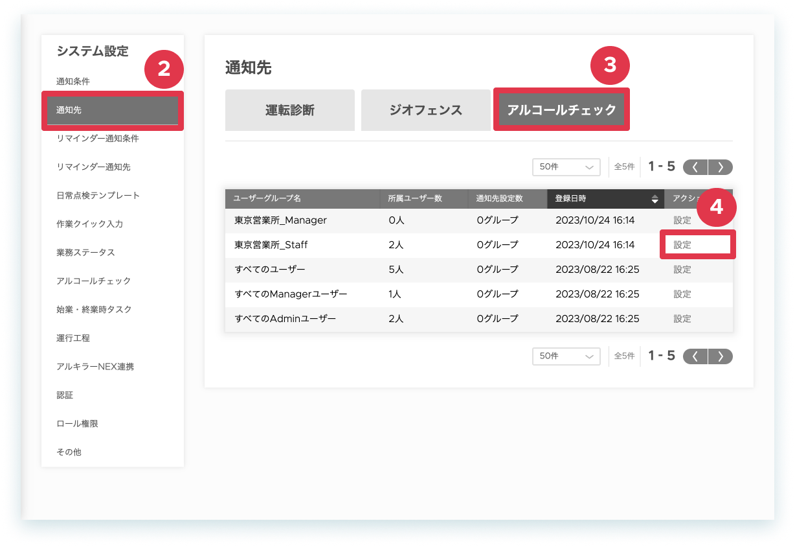
Task: Open アルキラーNEX連携 sidebar item
Action: pos(95,367)
